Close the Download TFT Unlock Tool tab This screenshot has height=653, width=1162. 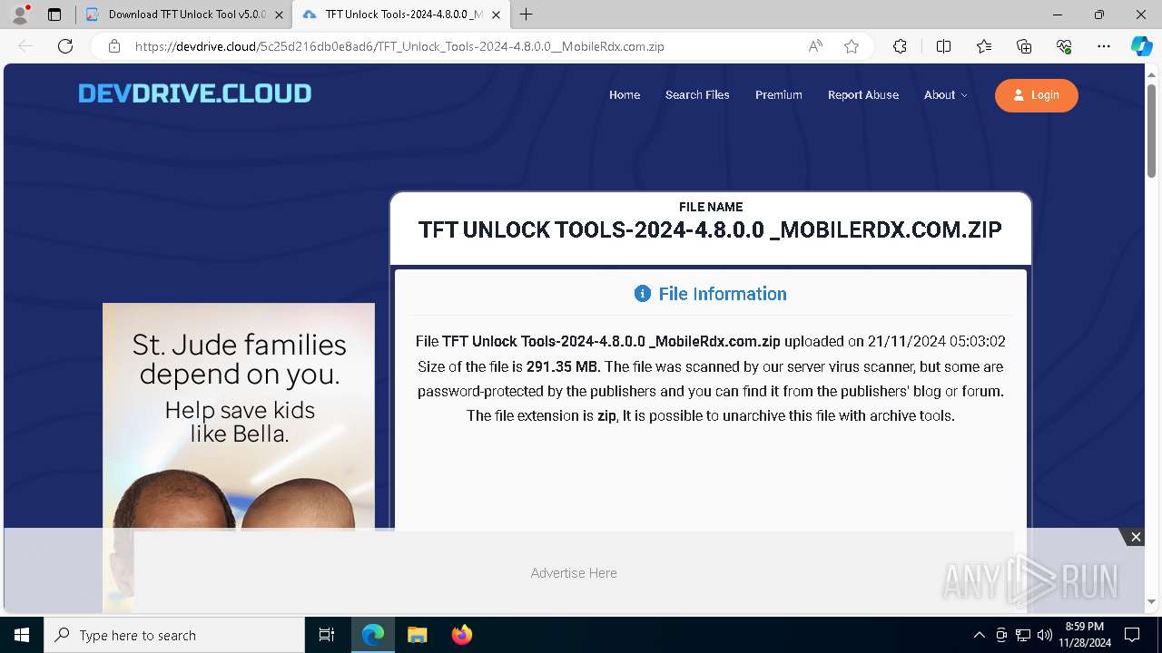[x=279, y=15]
